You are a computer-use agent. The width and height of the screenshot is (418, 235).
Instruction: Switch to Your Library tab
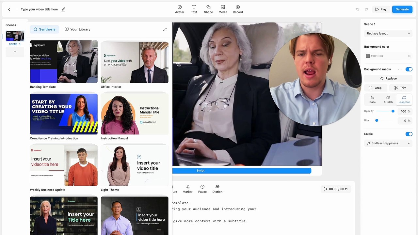tap(77, 29)
